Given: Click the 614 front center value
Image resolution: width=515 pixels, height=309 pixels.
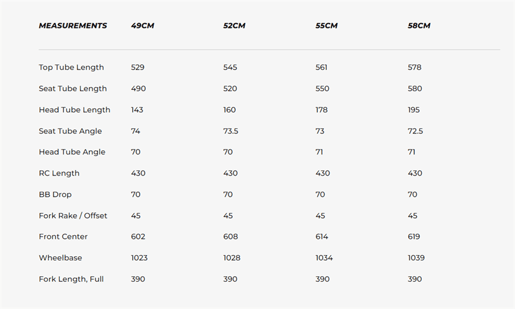Looking at the screenshot, I should coord(322,236).
